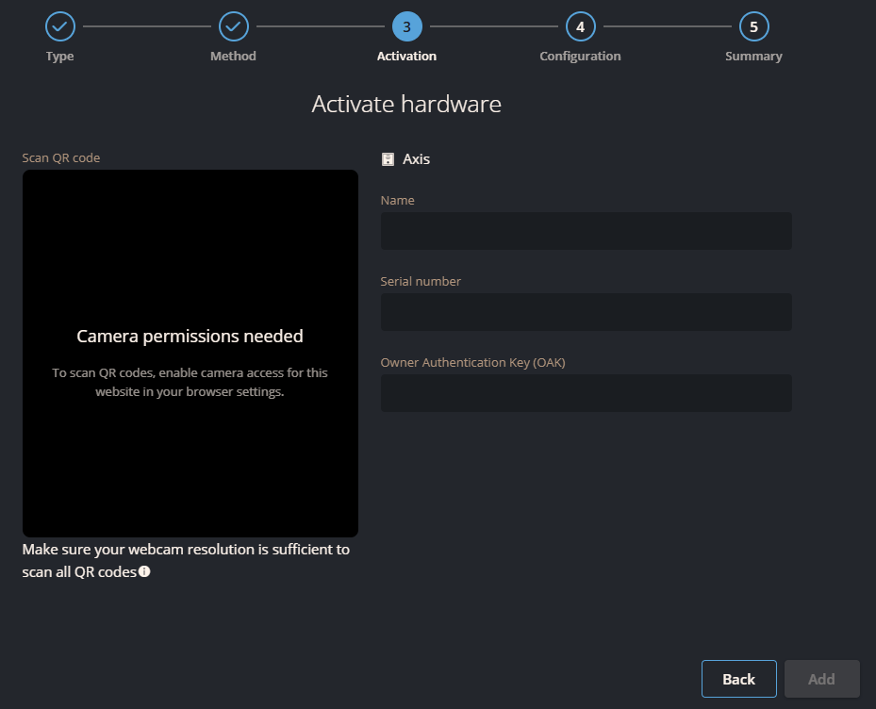Click the Method step checkmark circle
876x709 pixels.
233,26
